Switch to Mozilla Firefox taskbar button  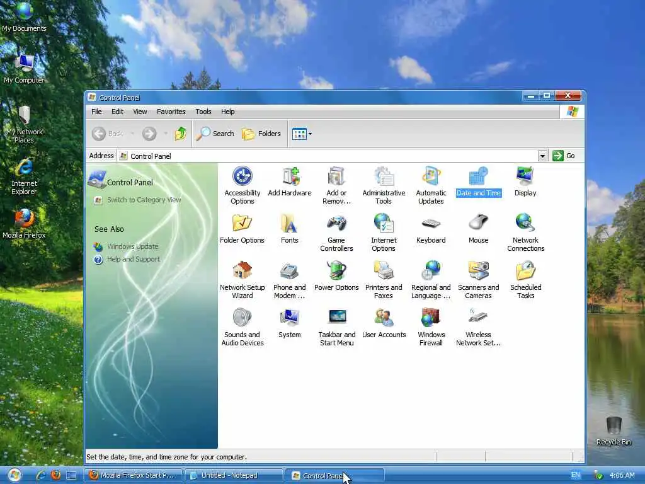click(134, 475)
